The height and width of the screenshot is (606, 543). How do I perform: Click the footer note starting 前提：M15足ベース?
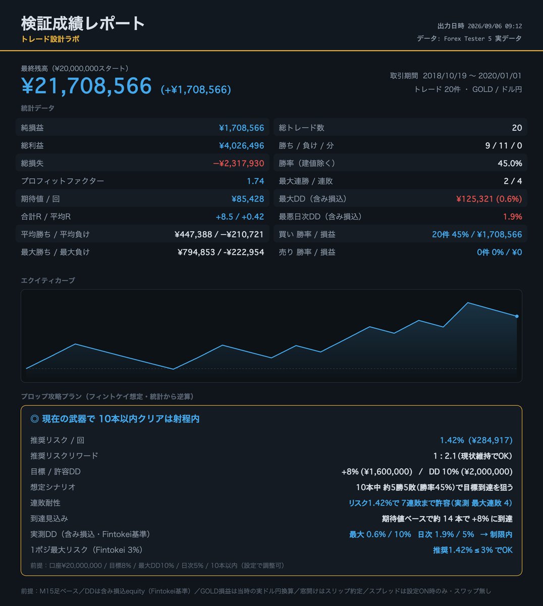(x=256, y=591)
